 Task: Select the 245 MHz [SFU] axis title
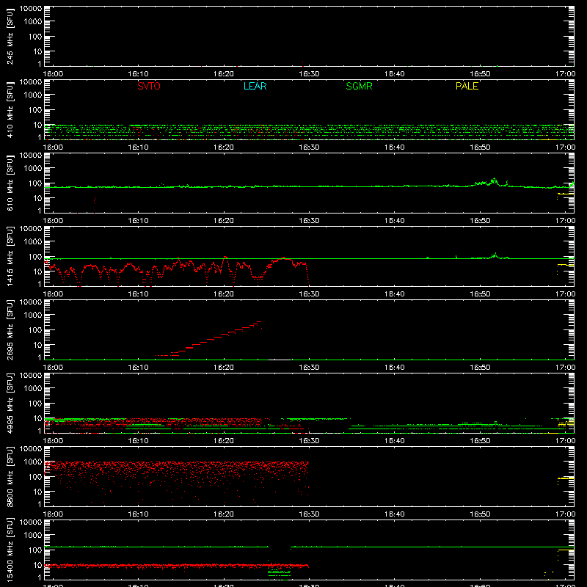tap(10, 36)
